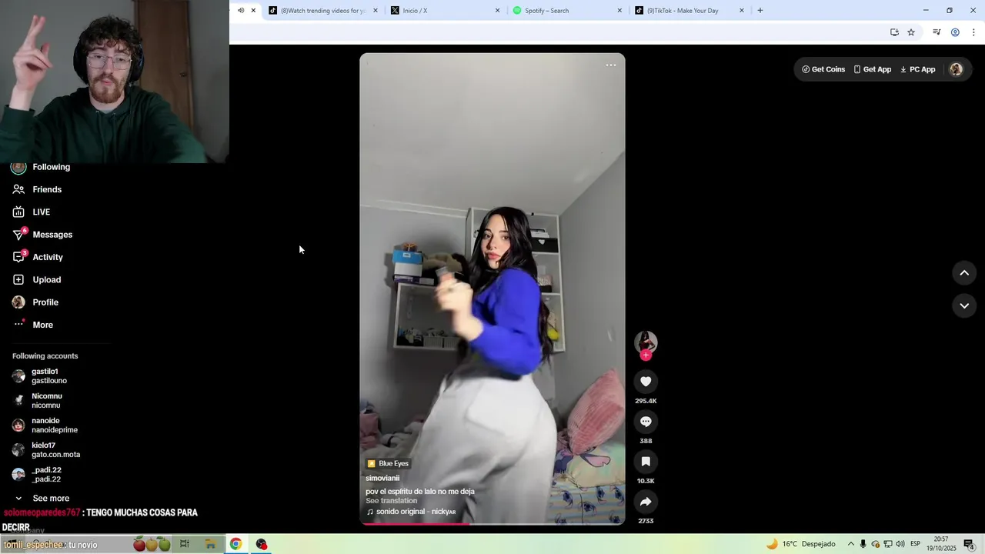The height and width of the screenshot is (554, 985).
Task: Follow the creator via the red plus badge
Action: point(646,355)
